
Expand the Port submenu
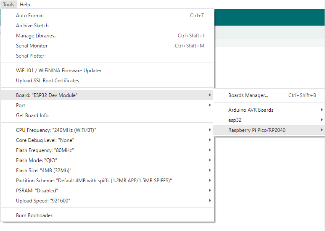coord(21,105)
